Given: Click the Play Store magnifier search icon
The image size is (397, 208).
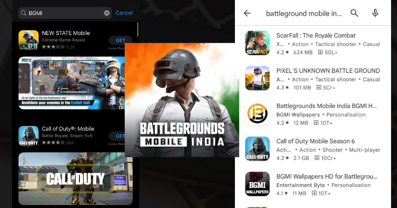Looking at the screenshot, I should point(354,13).
